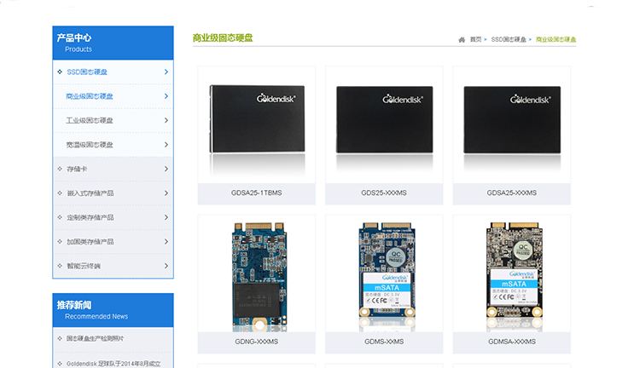Screen dimensions: 628x368
Task: Click the GDNG-XXXMS product name
Action: click(x=256, y=342)
